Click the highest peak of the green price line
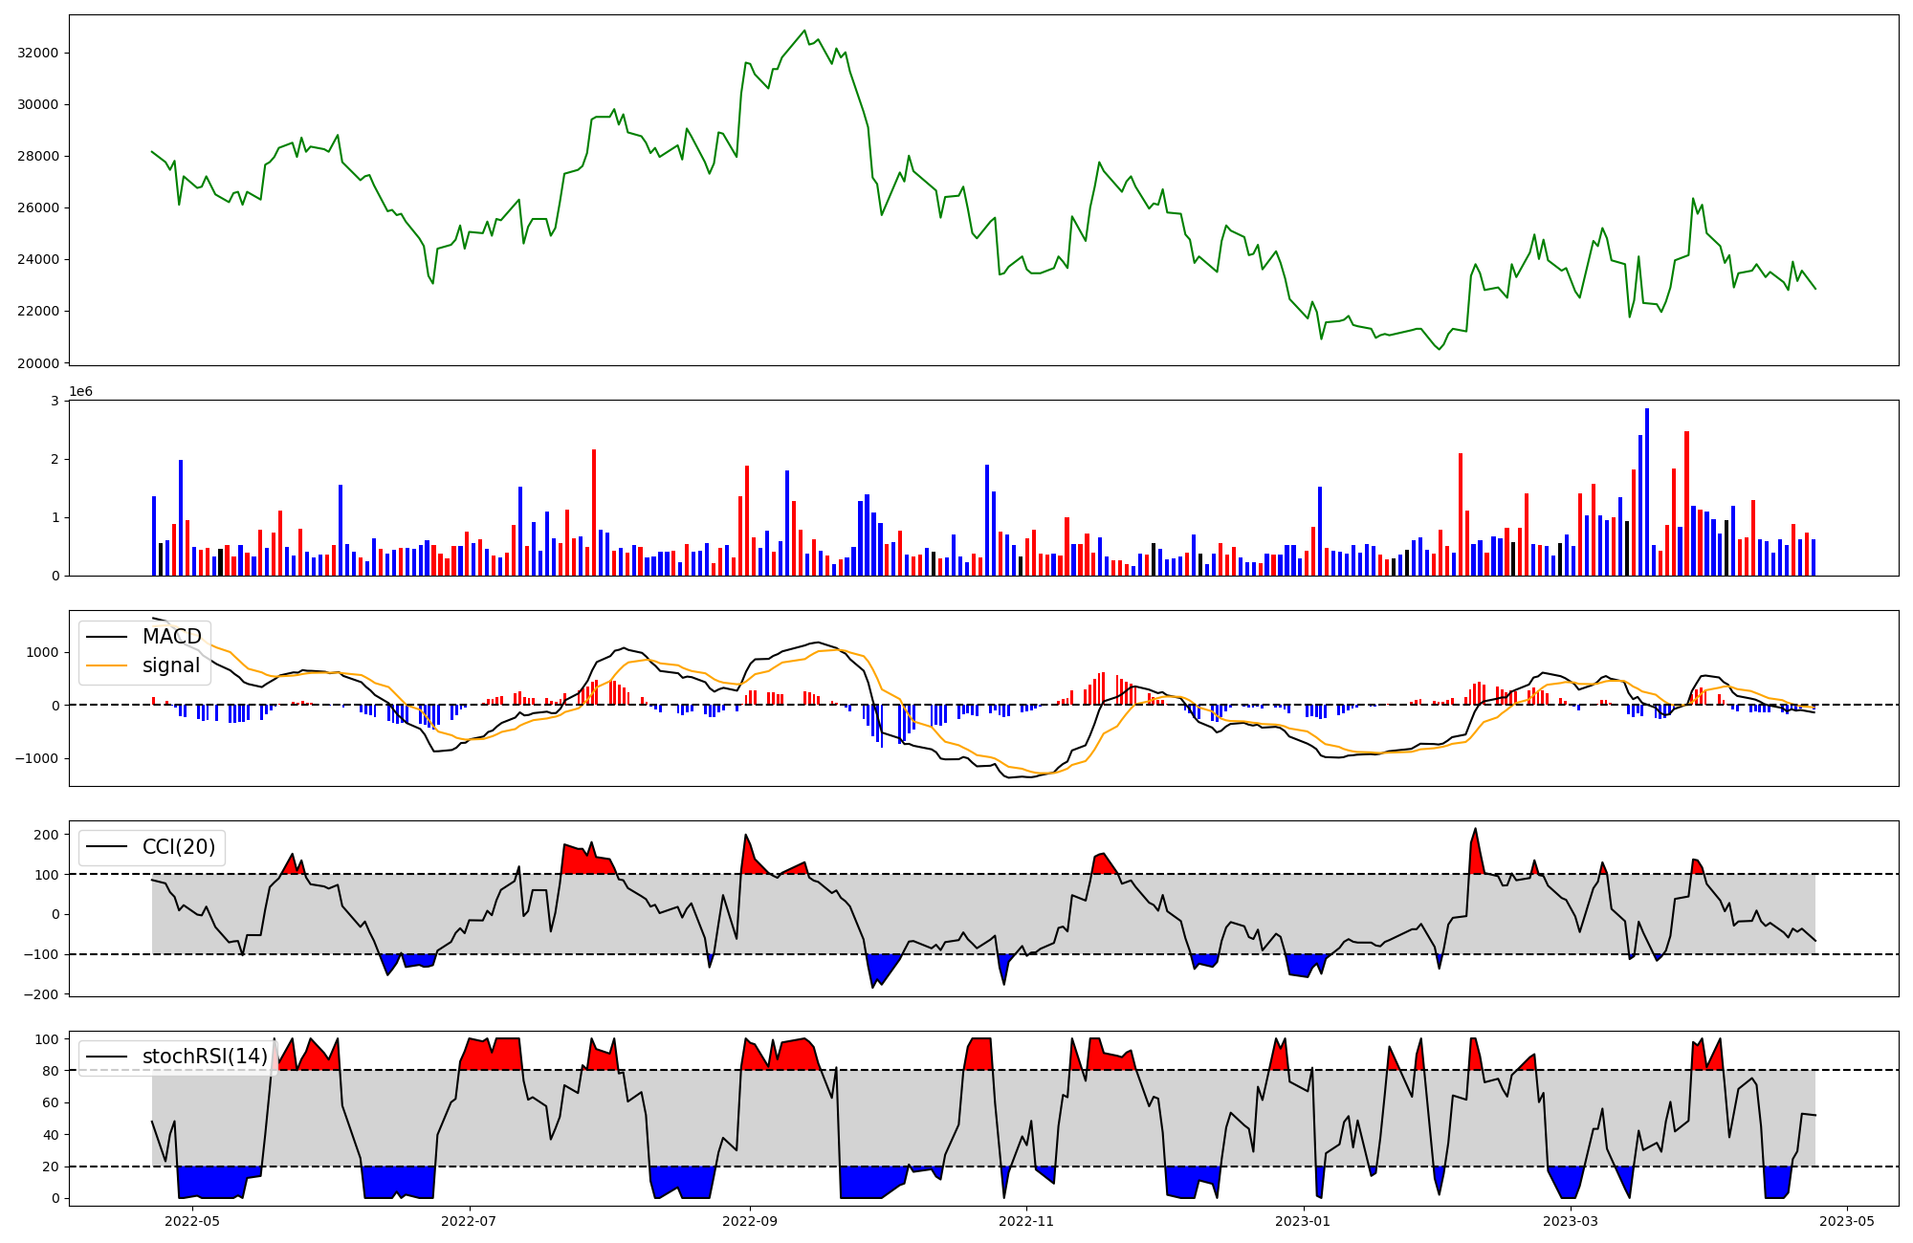The width and height of the screenshot is (1913, 1243). coord(804,31)
